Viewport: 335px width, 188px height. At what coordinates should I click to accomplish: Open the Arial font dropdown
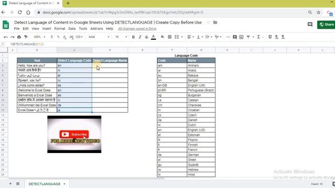pyautogui.click(x=99, y=37)
